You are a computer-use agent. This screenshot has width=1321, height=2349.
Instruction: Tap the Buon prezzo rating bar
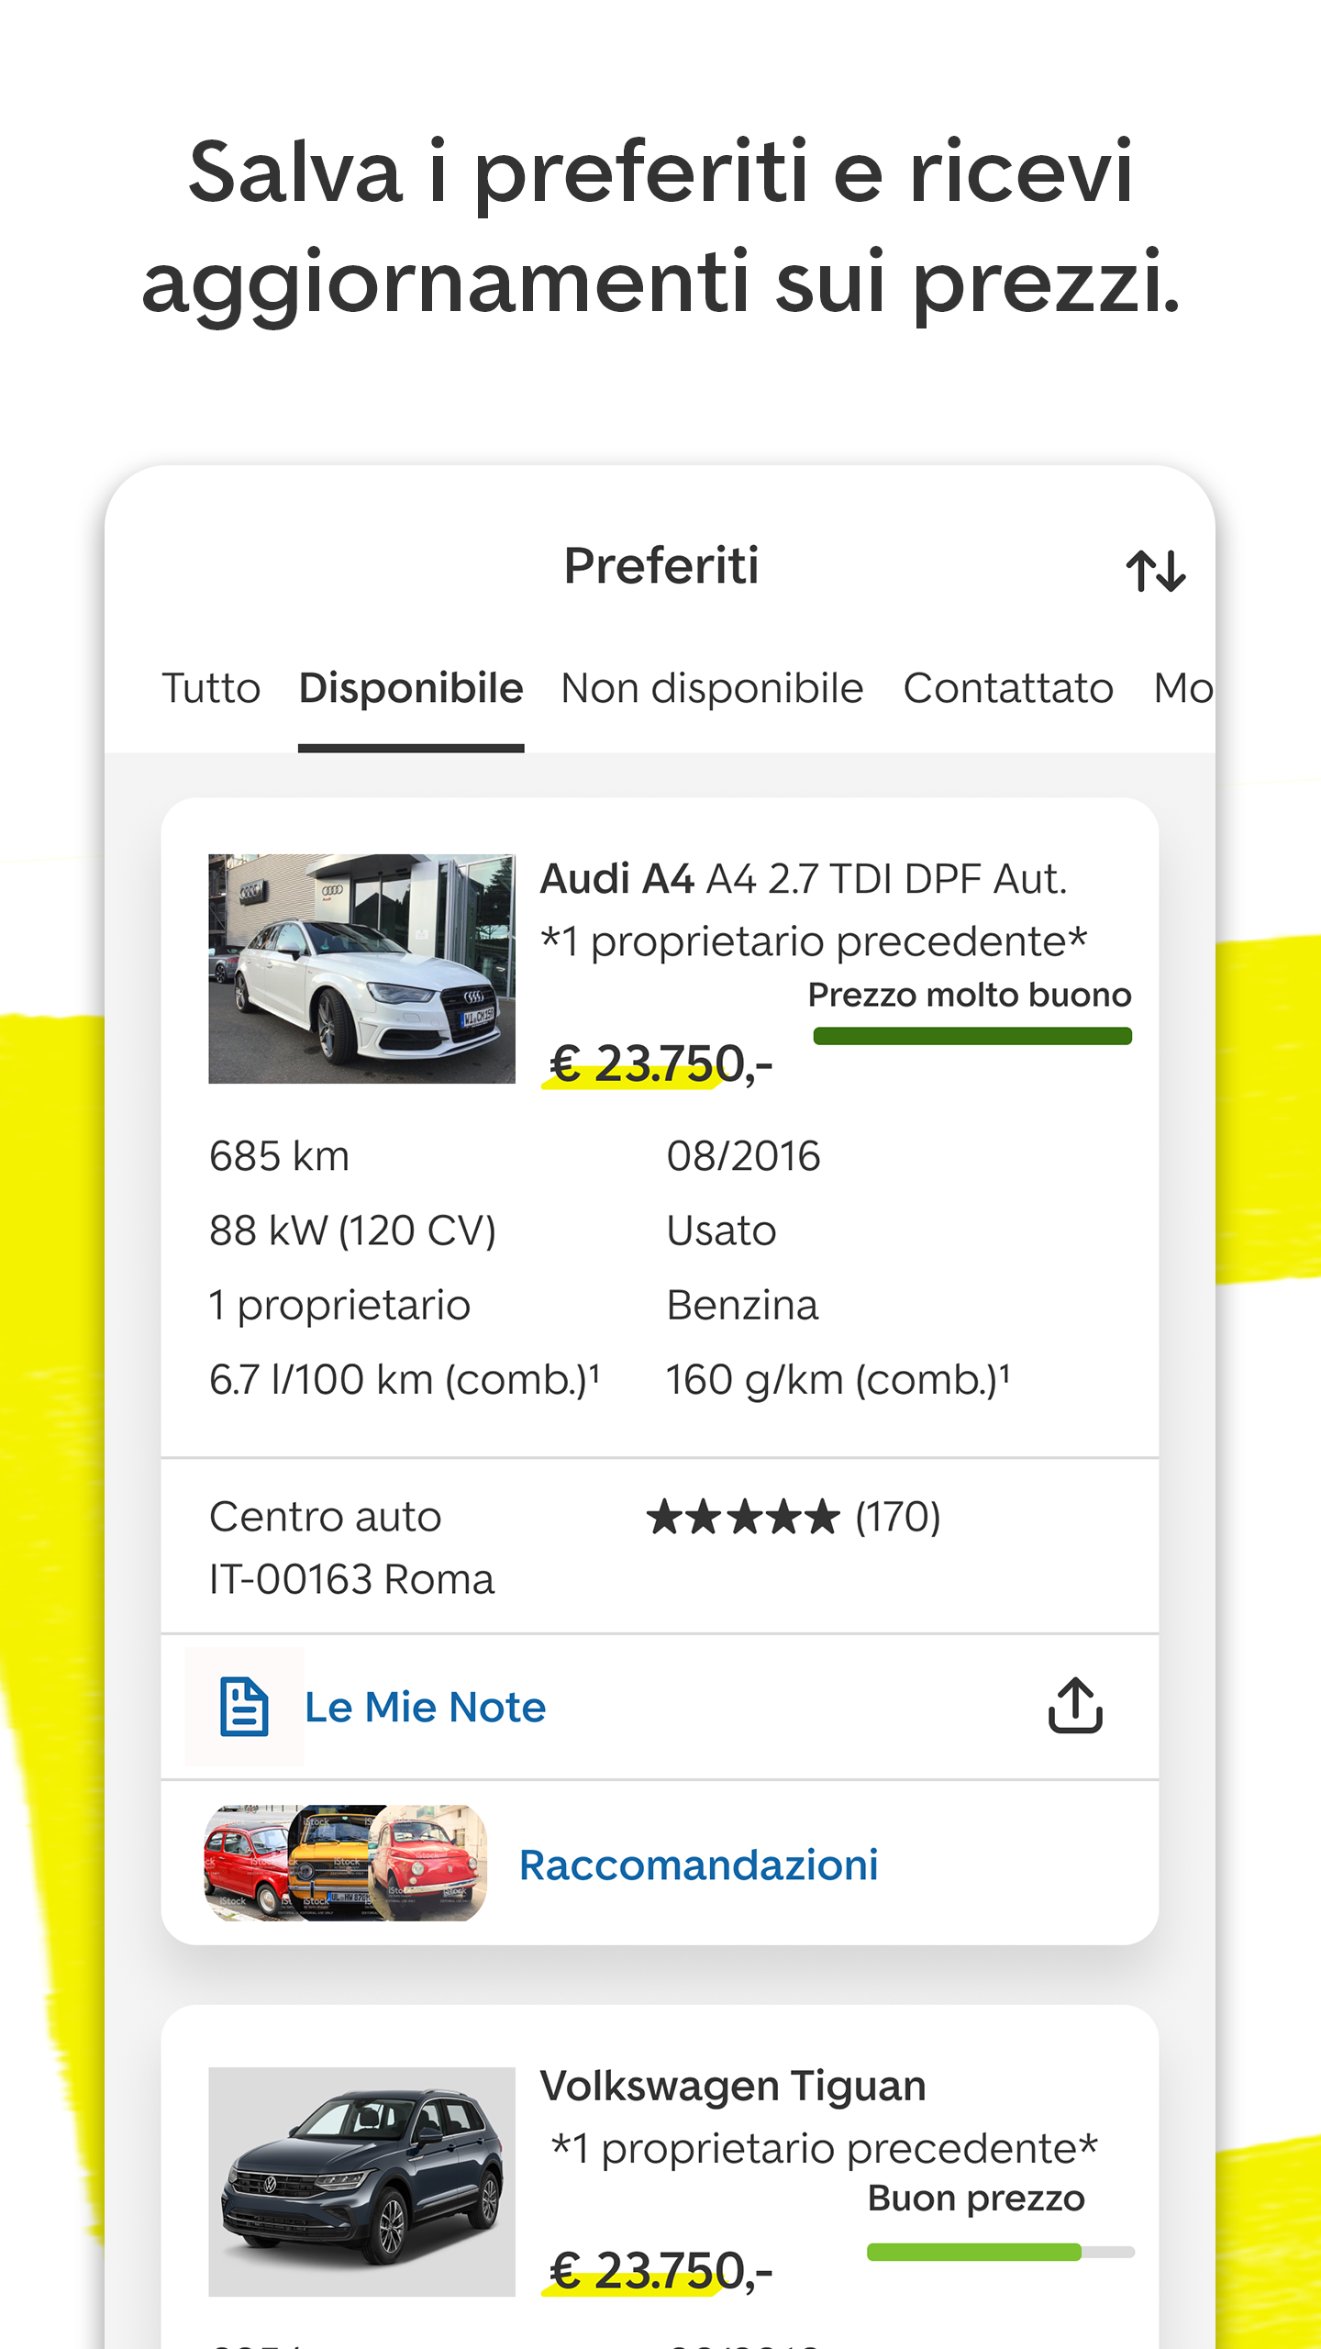click(1001, 2252)
